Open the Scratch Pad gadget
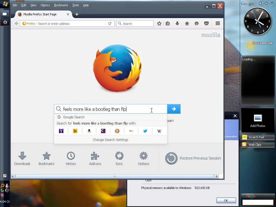 258,137
